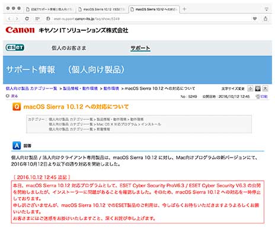
Task: Switch to the macOS Sierra 10.12 でESET tab
Action: click(102, 9)
